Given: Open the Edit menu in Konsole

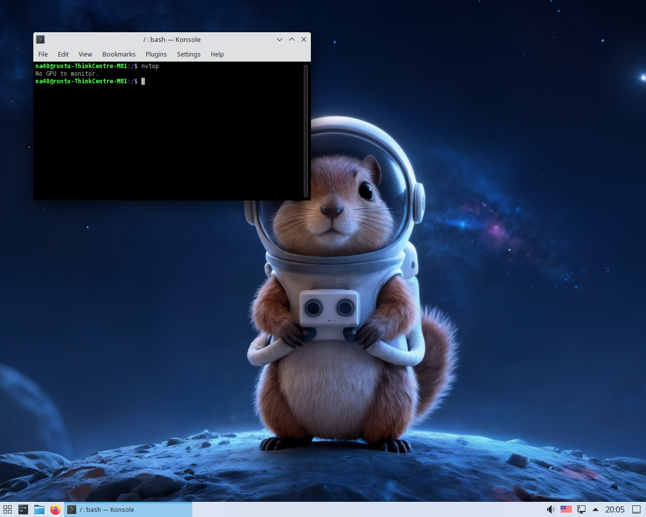Looking at the screenshot, I should [x=63, y=54].
